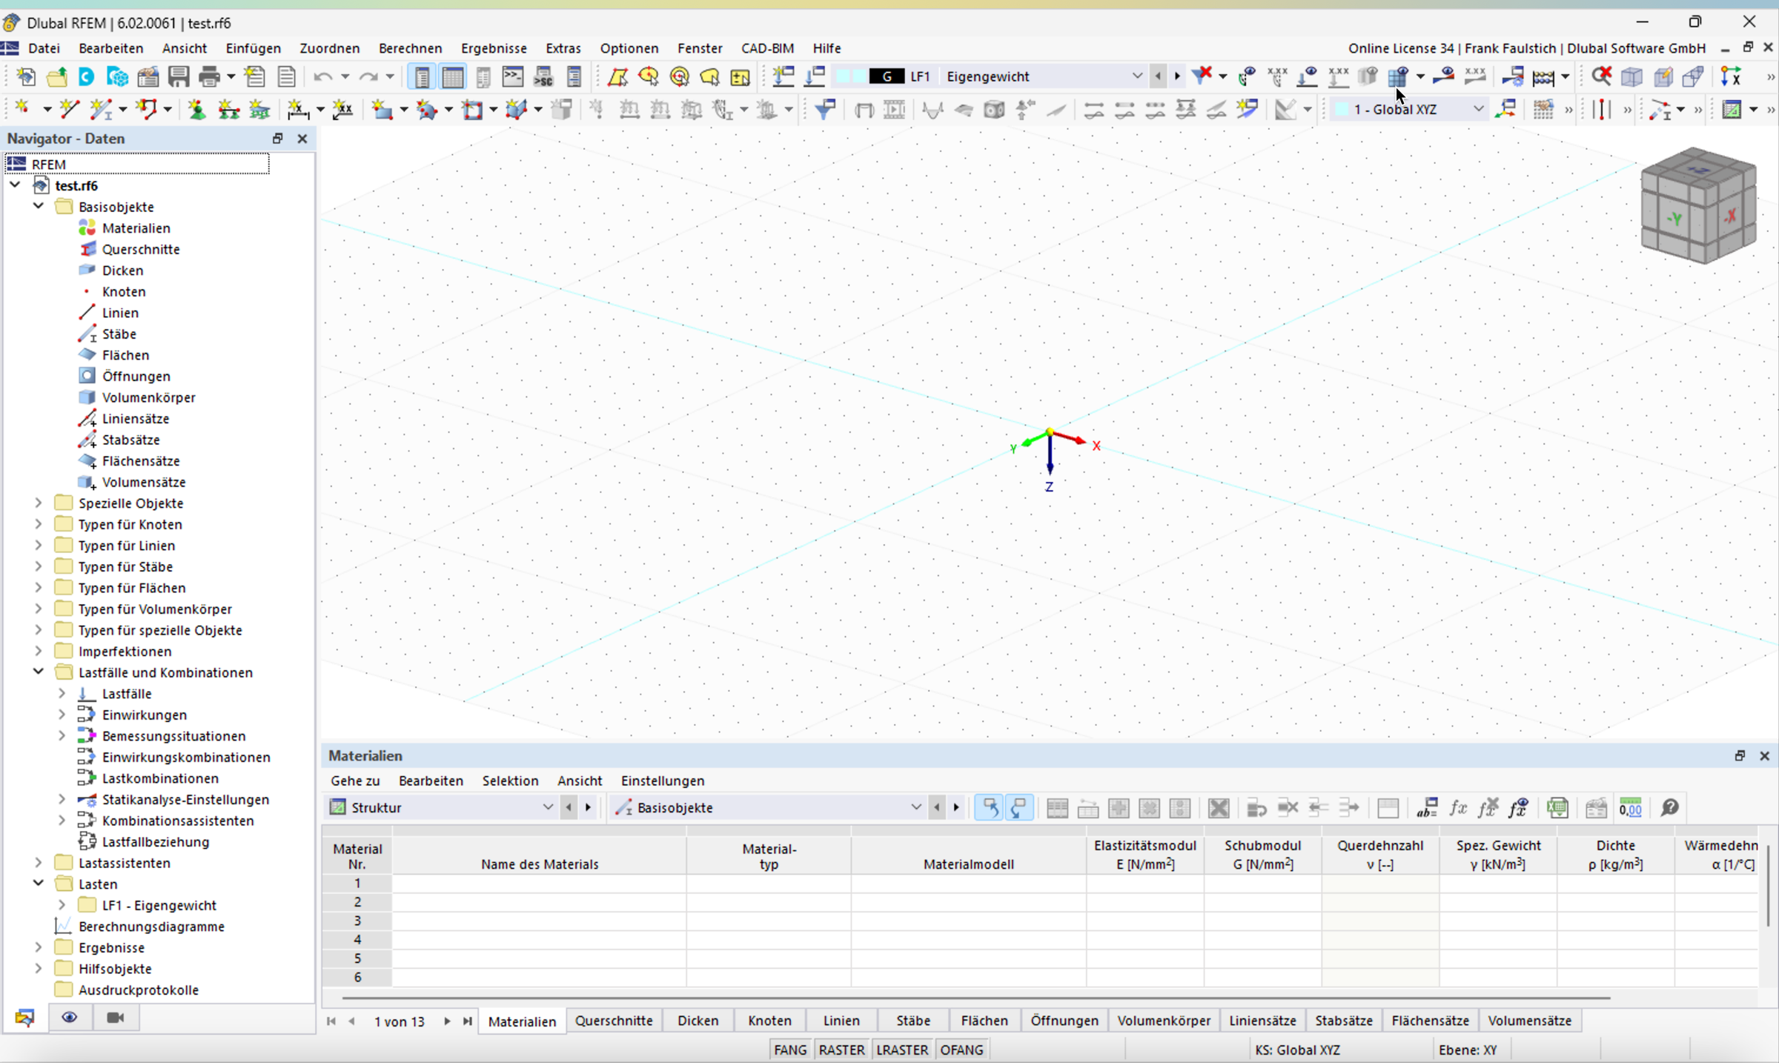Click the new nodal support icon
The height and width of the screenshot is (1063, 1779).
tap(196, 110)
